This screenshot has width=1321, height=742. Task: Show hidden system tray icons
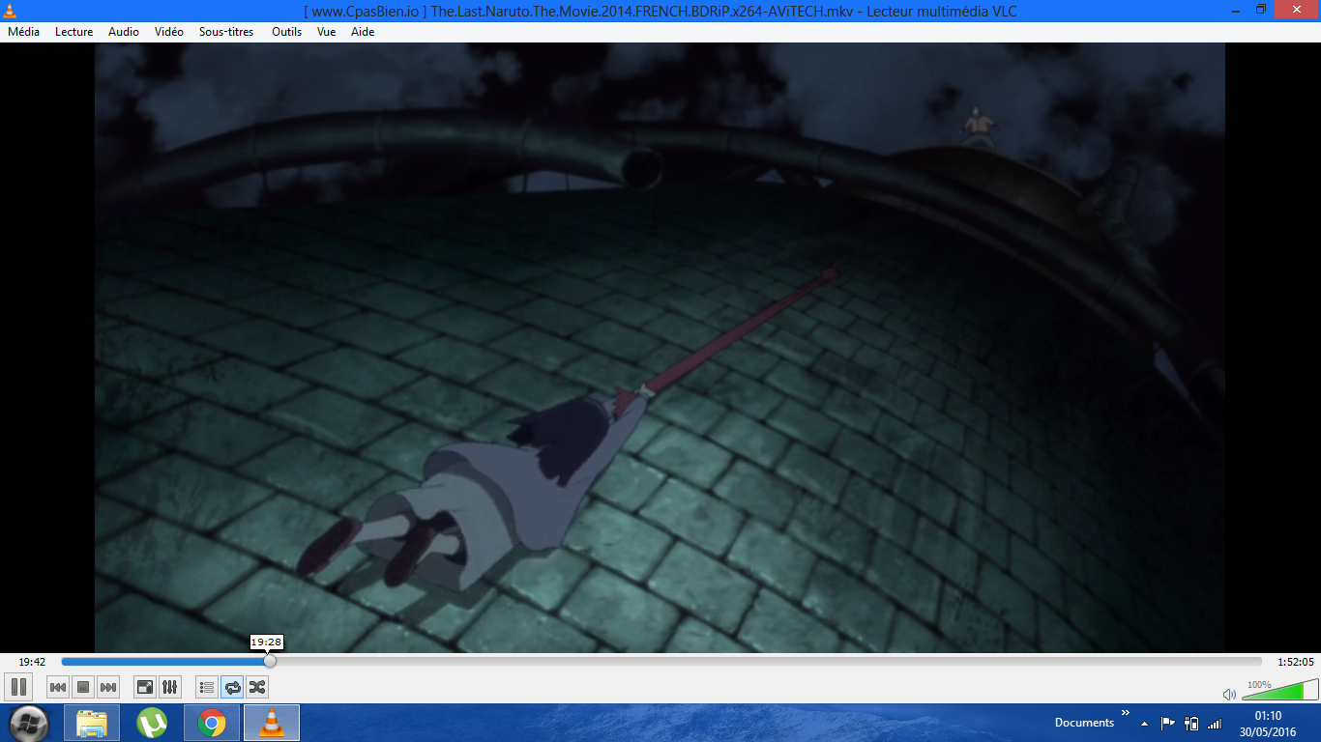pyautogui.click(x=1145, y=723)
